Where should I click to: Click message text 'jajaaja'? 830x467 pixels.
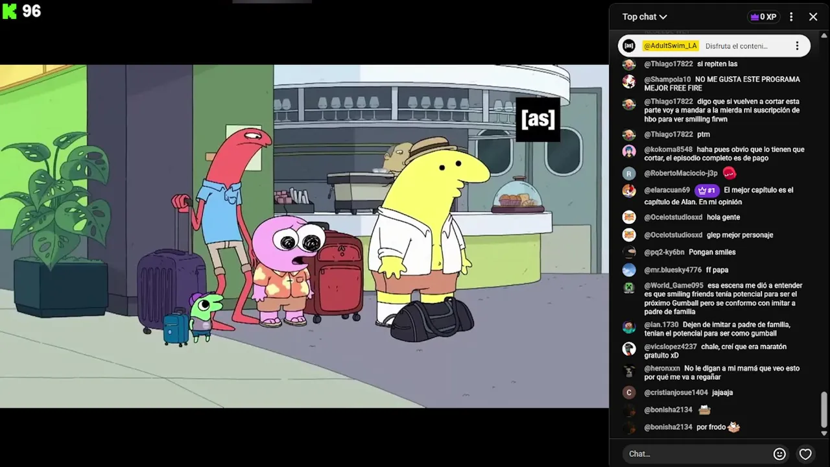tap(722, 393)
